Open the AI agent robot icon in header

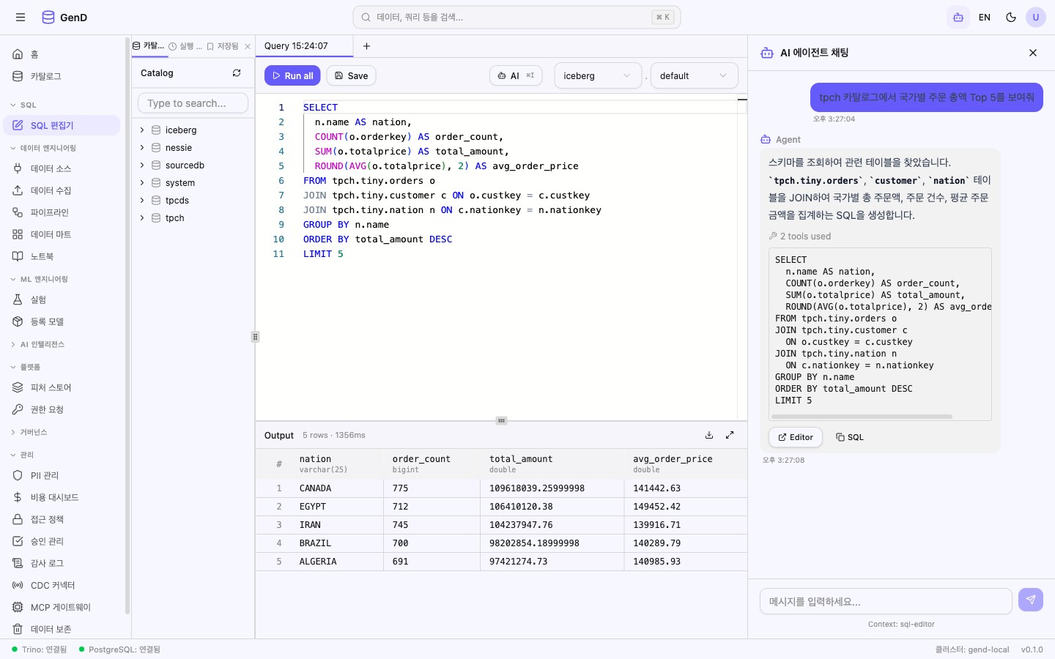[x=958, y=18]
